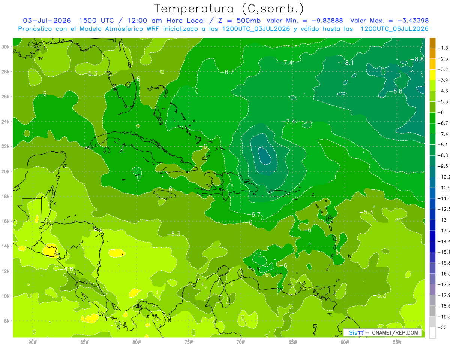Click the title "Temperatura (C,somb.)"

pos(229,9)
